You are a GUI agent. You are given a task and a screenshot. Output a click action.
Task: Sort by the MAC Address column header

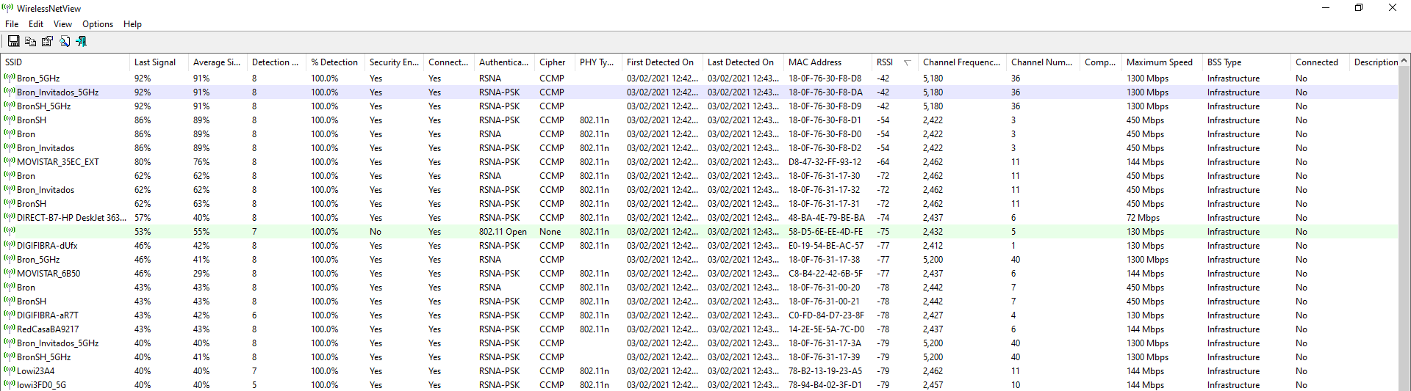(828, 62)
